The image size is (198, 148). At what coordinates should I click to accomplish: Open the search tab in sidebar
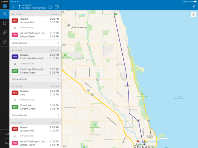5,14
